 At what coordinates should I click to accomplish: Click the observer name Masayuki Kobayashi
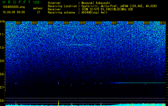click(96, 3)
